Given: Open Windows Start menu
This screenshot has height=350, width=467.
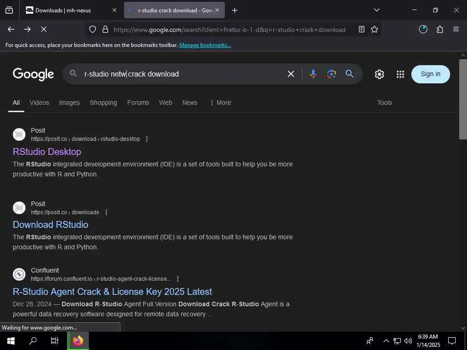Looking at the screenshot, I should (x=11, y=341).
